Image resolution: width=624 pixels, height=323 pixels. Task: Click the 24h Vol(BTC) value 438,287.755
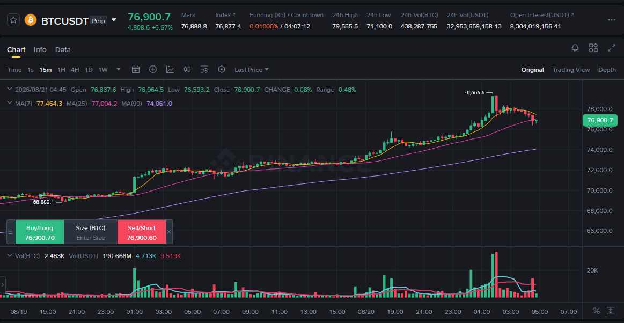(x=419, y=26)
